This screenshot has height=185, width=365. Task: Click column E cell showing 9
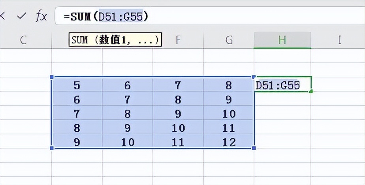(x=127, y=128)
